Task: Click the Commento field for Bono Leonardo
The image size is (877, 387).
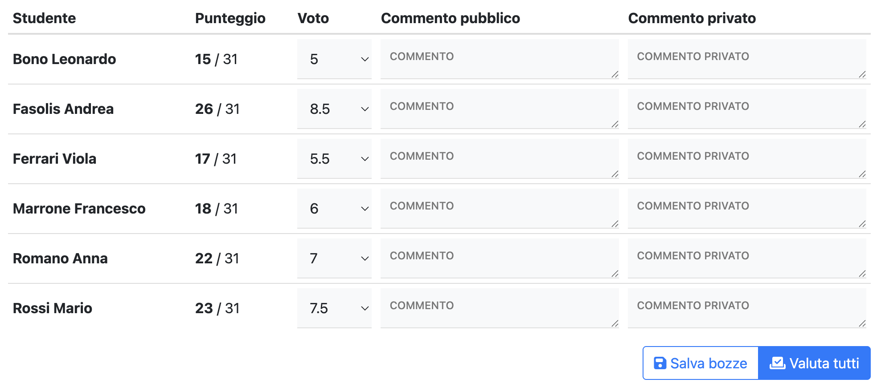Action: click(x=499, y=59)
